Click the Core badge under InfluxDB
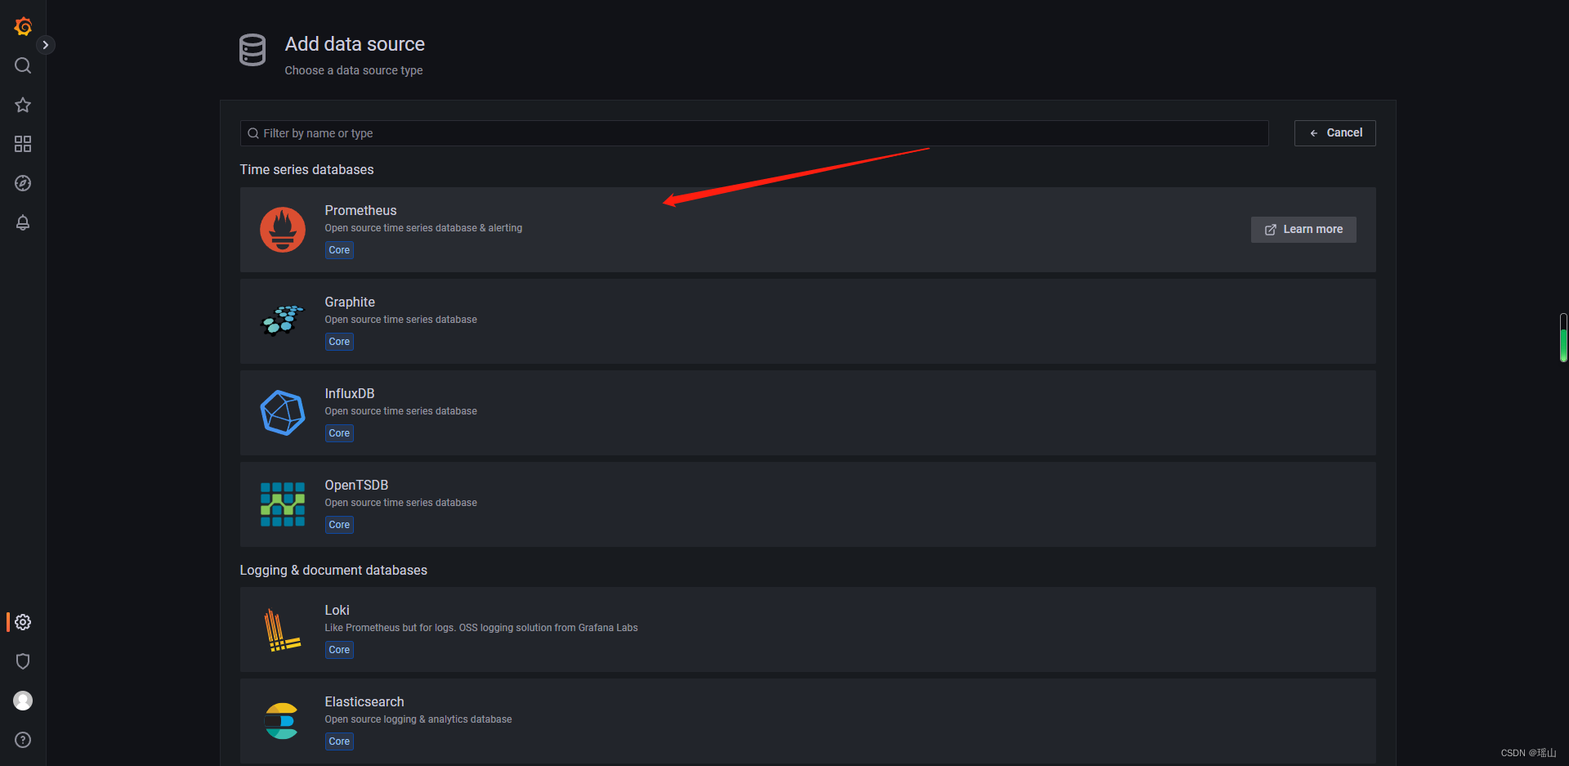This screenshot has width=1569, height=766. click(339, 433)
